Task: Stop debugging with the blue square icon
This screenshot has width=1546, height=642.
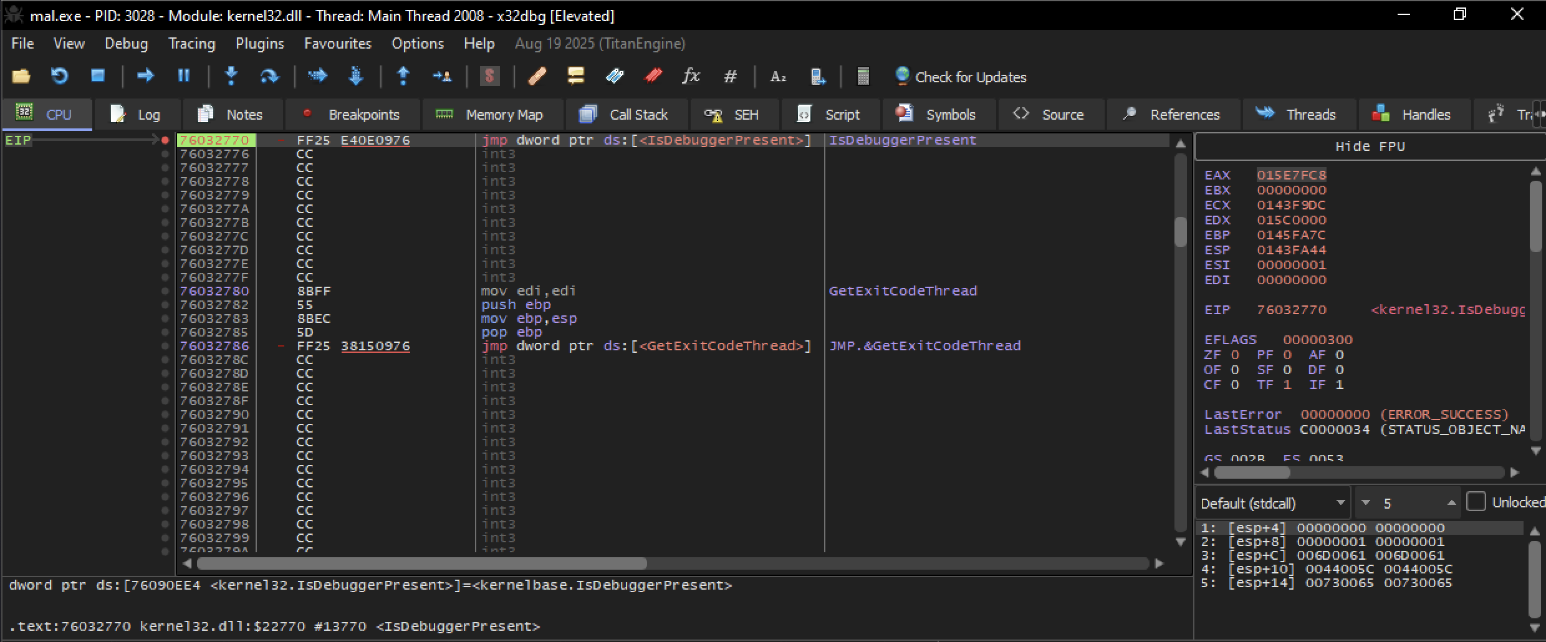Action: click(x=98, y=75)
